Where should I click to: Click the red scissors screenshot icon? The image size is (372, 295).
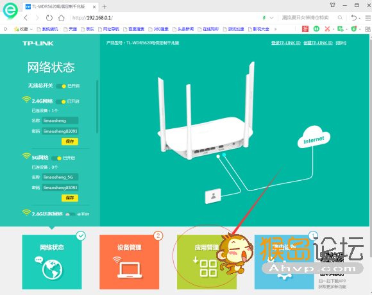pos(327,29)
